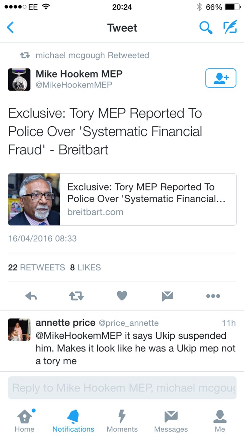
Task: Go to the Moments tab
Action: pyautogui.click(x=122, y=421)
